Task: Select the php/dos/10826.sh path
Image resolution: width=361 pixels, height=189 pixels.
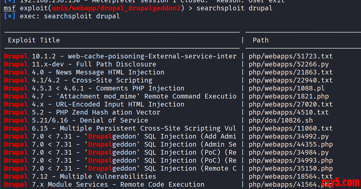Action: click(280, 121)
